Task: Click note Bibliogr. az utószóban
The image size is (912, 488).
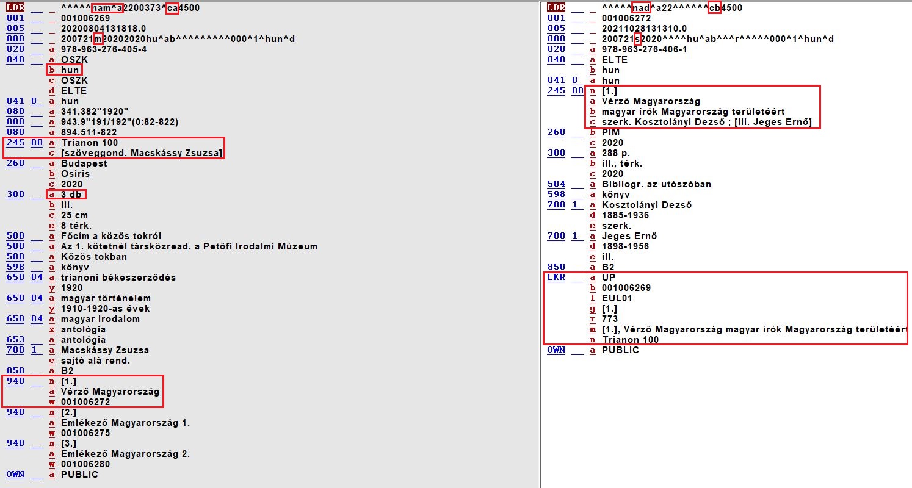Action: tap(656, 184)
